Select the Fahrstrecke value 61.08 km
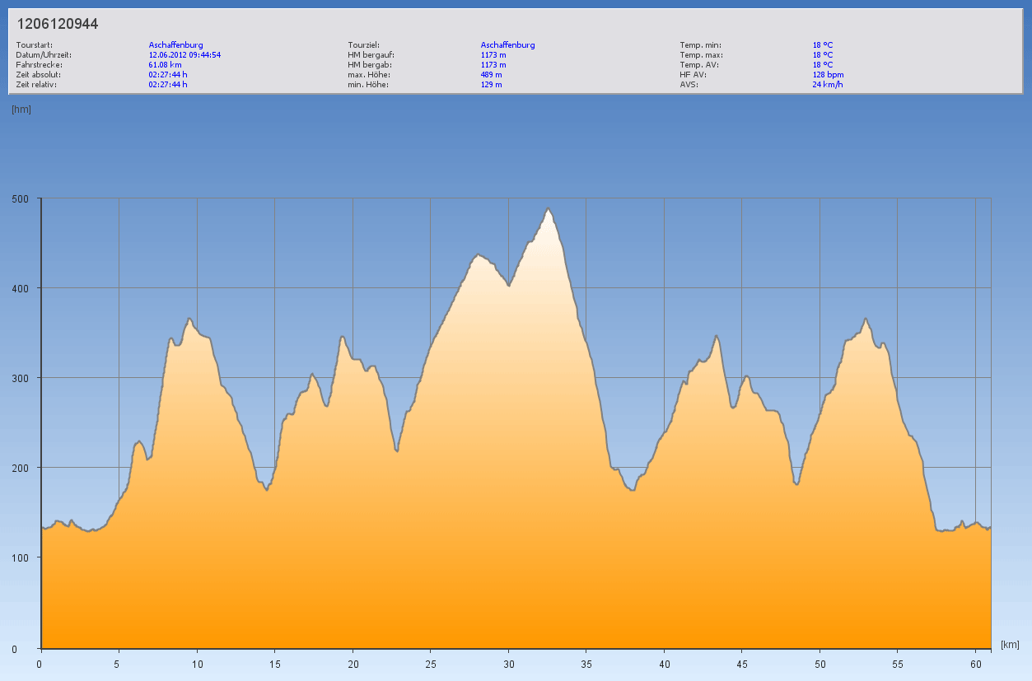Viewport: 1032px width, 681px height. [x=165, y=65]
